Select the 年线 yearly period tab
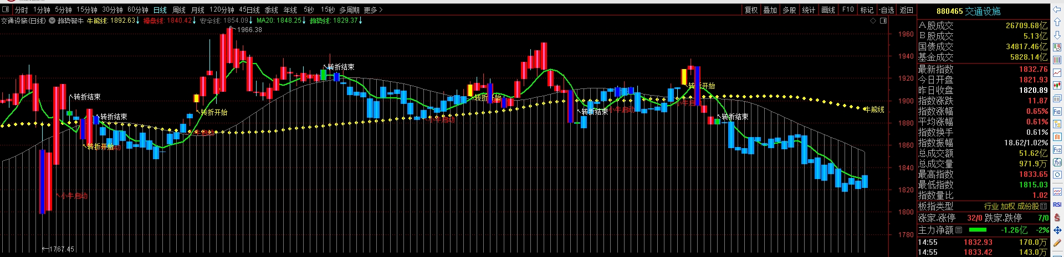The height and width of the screenshot is (257, 1064). click(290, 10)
